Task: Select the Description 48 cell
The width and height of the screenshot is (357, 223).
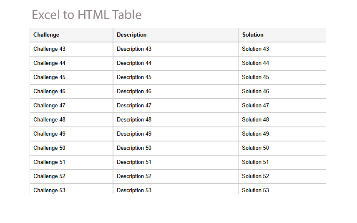Action: 176,120
